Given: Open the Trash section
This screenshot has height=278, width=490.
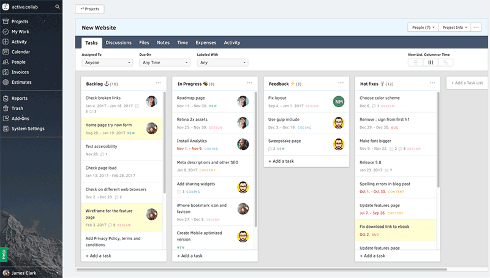Looking at the screenshot, I should (17, 108).
